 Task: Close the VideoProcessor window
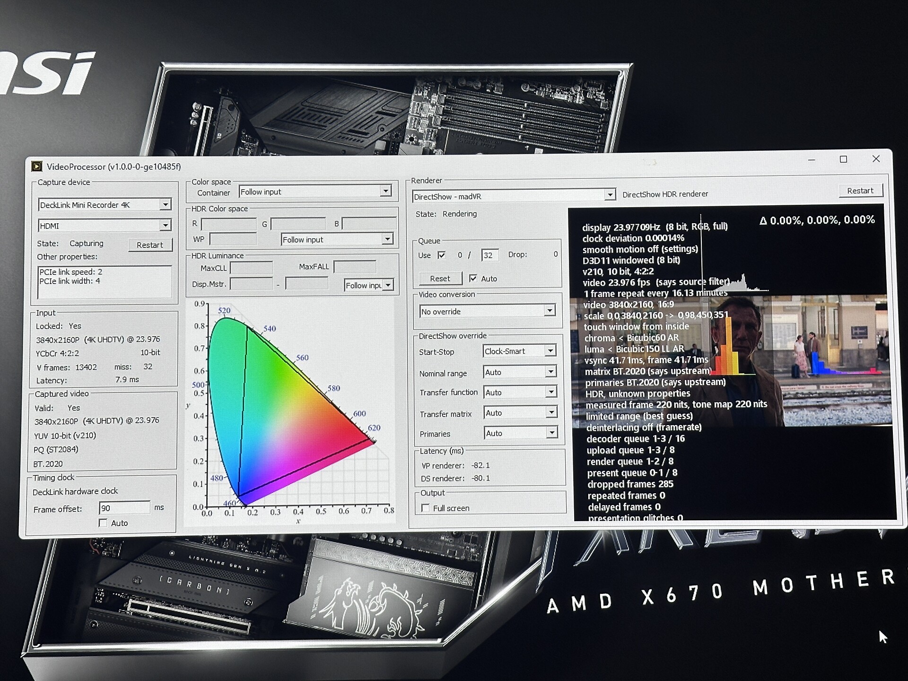[876, 159]
